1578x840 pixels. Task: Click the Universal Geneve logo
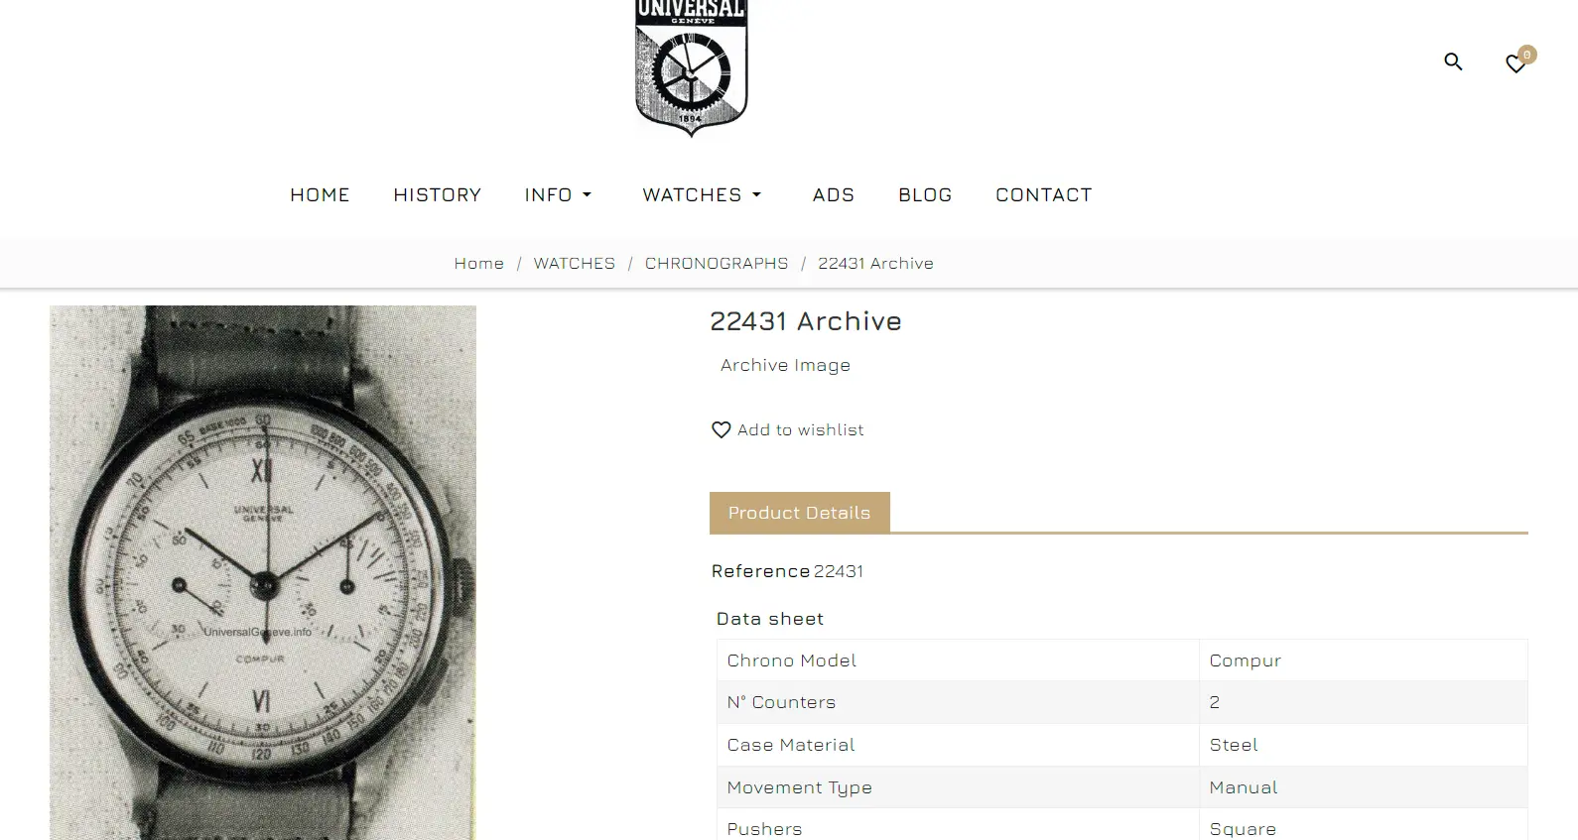tap(691, 67)
